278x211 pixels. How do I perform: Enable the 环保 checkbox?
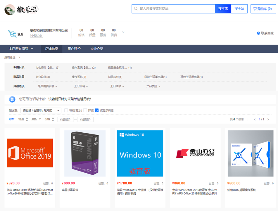(85, 110)
